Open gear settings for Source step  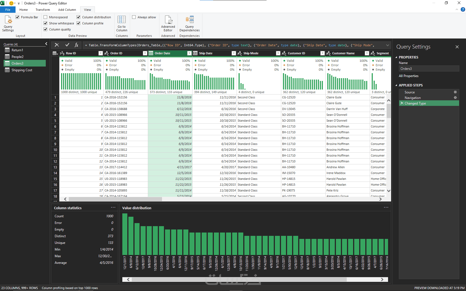[x=455, y=92]
